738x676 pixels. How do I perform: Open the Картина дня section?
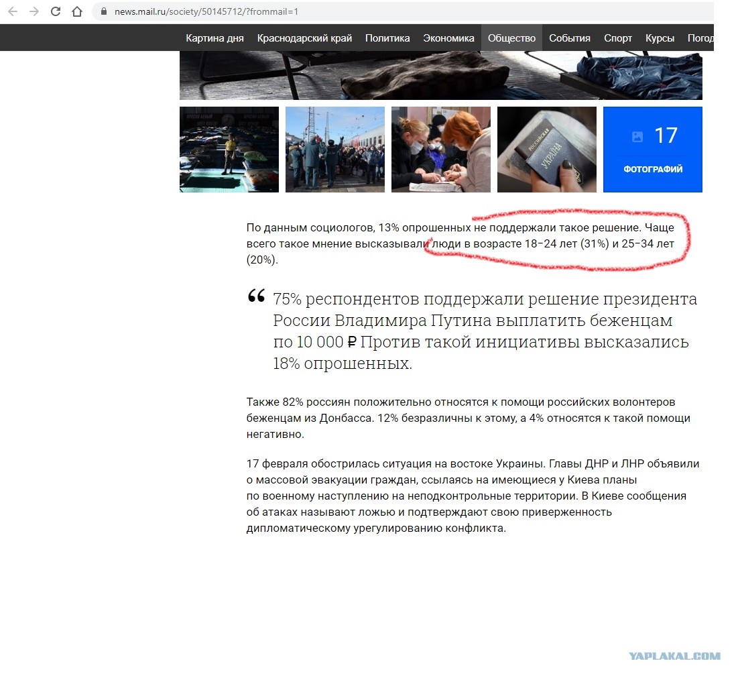[214, 38]
